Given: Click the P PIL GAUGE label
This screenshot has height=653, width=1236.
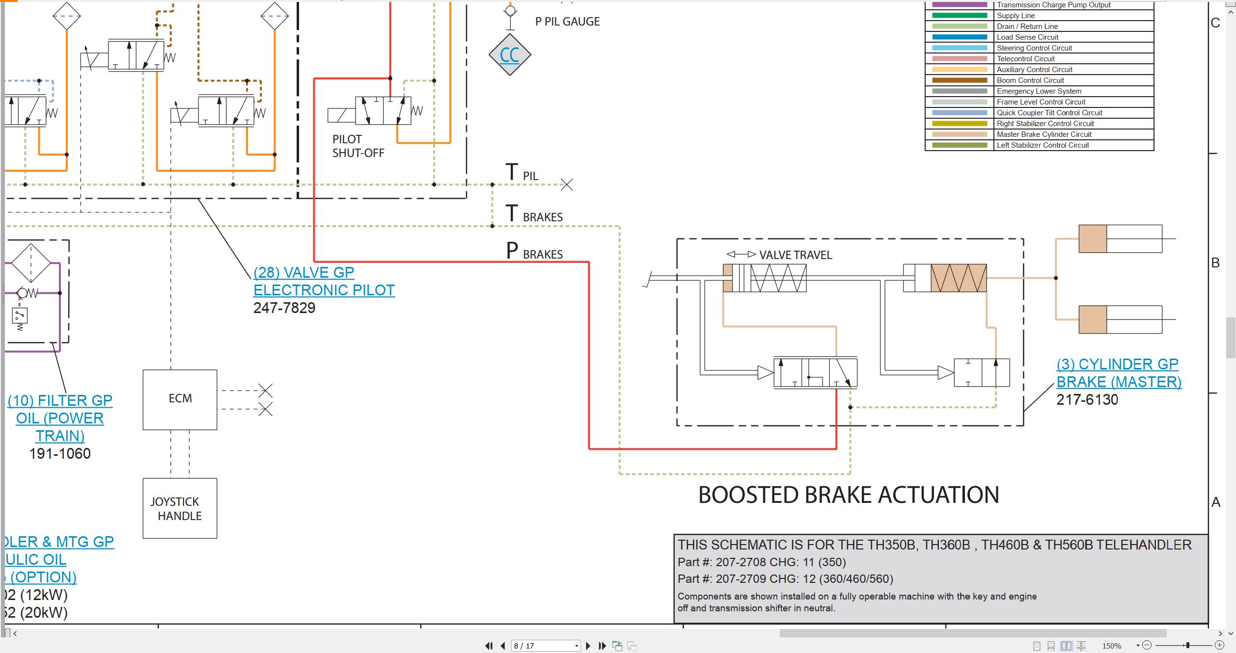Looking at the screenshot, I should pos(568,22).
